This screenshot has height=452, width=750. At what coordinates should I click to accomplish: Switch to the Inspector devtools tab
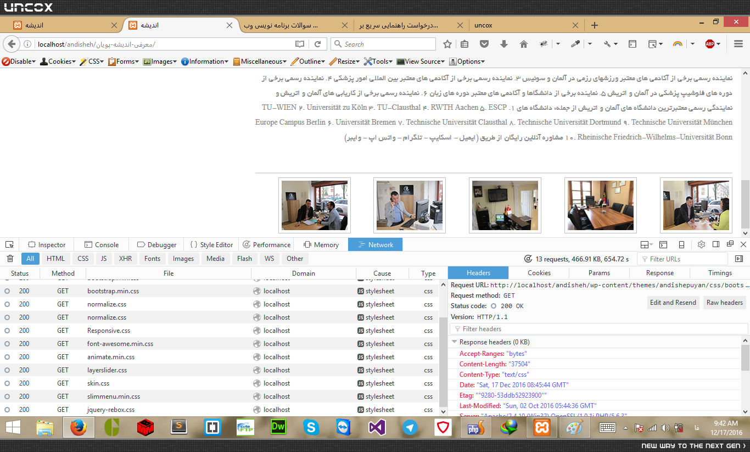pos(47,245)
